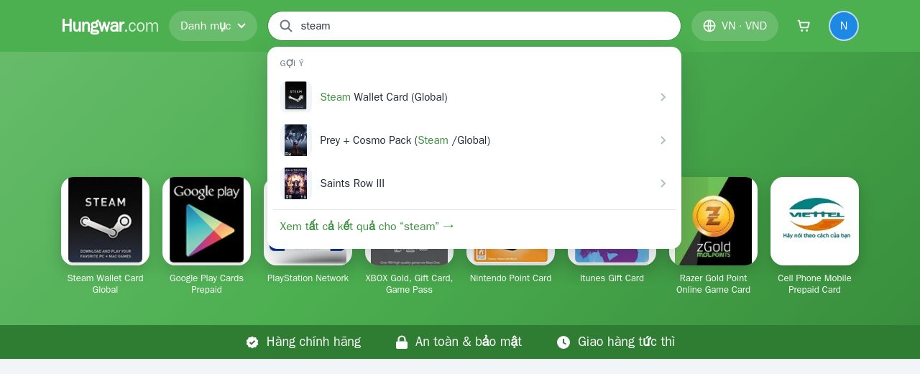Click chevron on Steam Wallet Card (Global) row
The width and height of the screenshot is (920, 374).
pyautogui.click(x=663, y=97)
